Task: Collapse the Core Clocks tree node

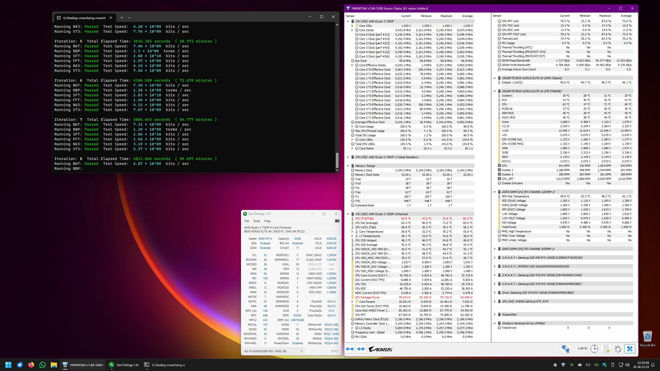Action: (x=352, y=30)
